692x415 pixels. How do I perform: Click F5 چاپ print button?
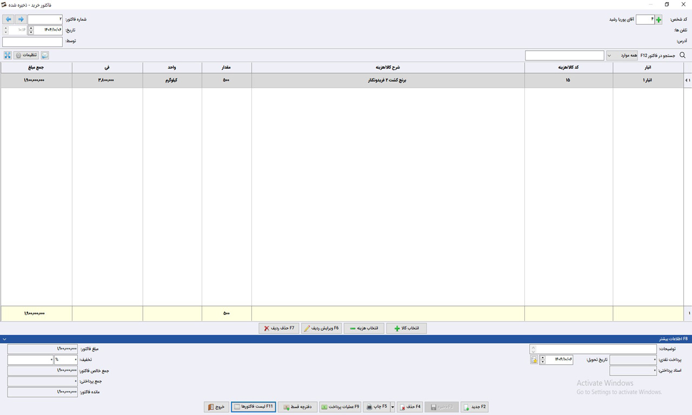coord(377,407)
